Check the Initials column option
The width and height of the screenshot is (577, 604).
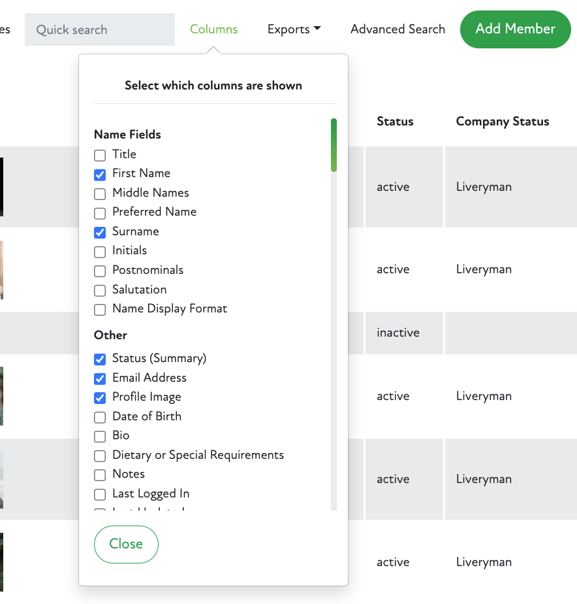[x=100, y=251]
